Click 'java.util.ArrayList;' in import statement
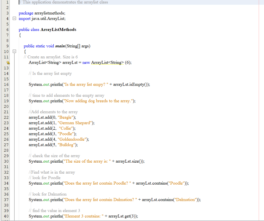The width and height of the screenshot is (264, 221). click(48, 19)
